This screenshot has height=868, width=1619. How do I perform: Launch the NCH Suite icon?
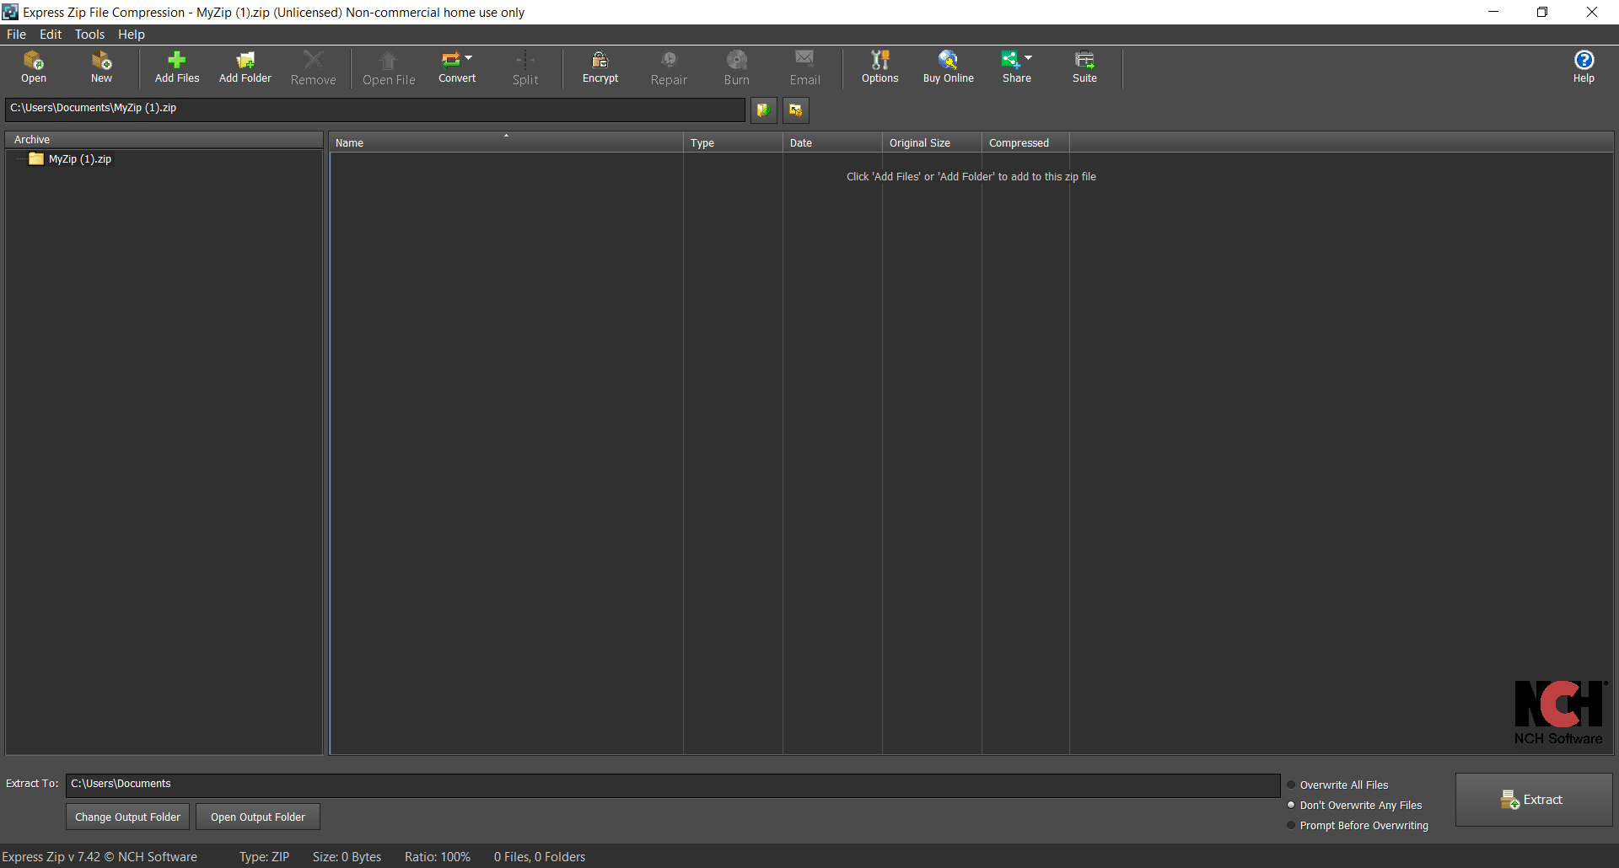(x=1084, y=67)
